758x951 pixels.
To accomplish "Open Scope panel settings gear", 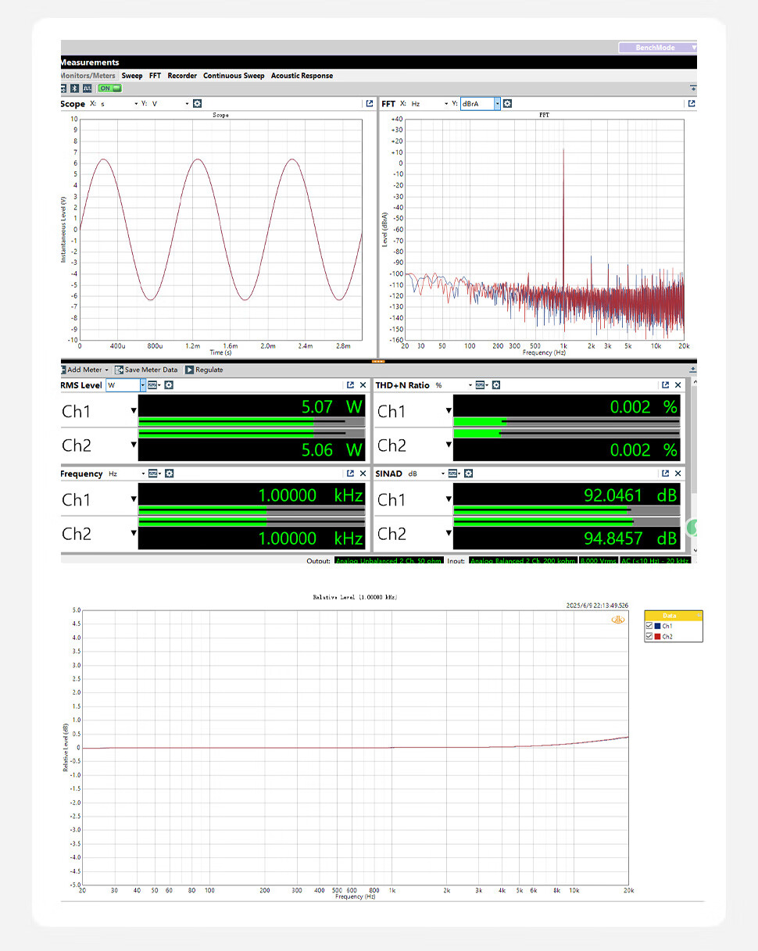I will pyautogui.click(x=197, y=103).
